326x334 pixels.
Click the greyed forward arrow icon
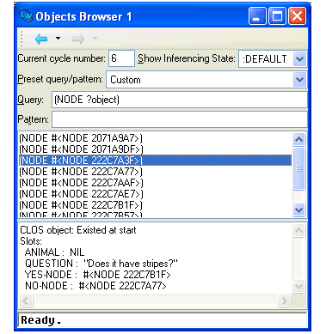pyautogui.click(x=78, y=39)
